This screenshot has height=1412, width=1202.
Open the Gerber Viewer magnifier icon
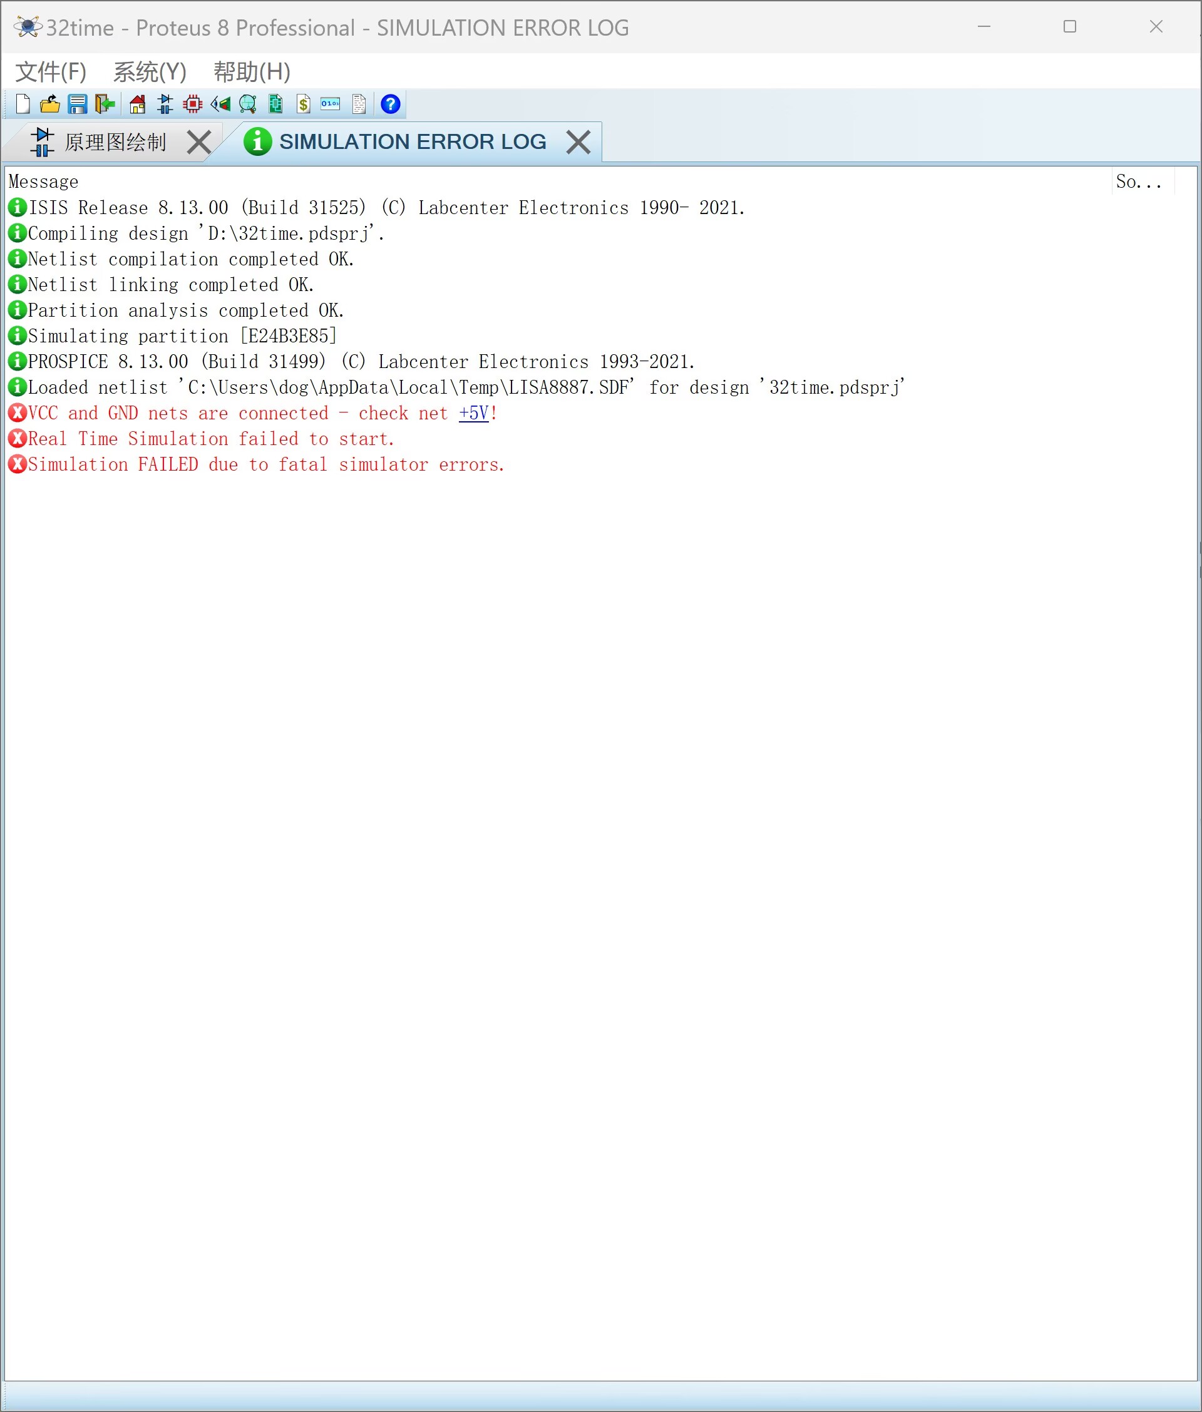point(248,105)
